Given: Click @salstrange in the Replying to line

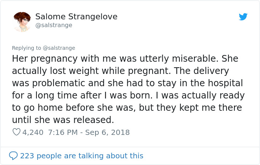Looking at the screenshot, I should click(59, 48).
